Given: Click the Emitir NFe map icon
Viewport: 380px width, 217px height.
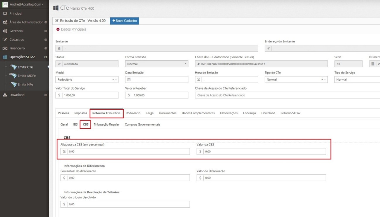Looking at the screenshot, I should (13, 84).
